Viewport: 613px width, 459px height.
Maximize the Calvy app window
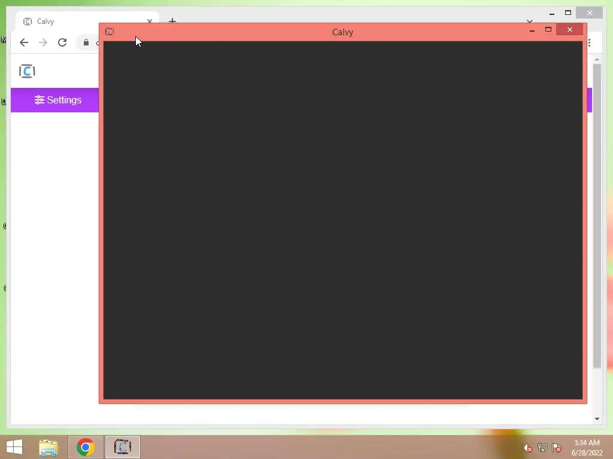[x=548, y=30]
